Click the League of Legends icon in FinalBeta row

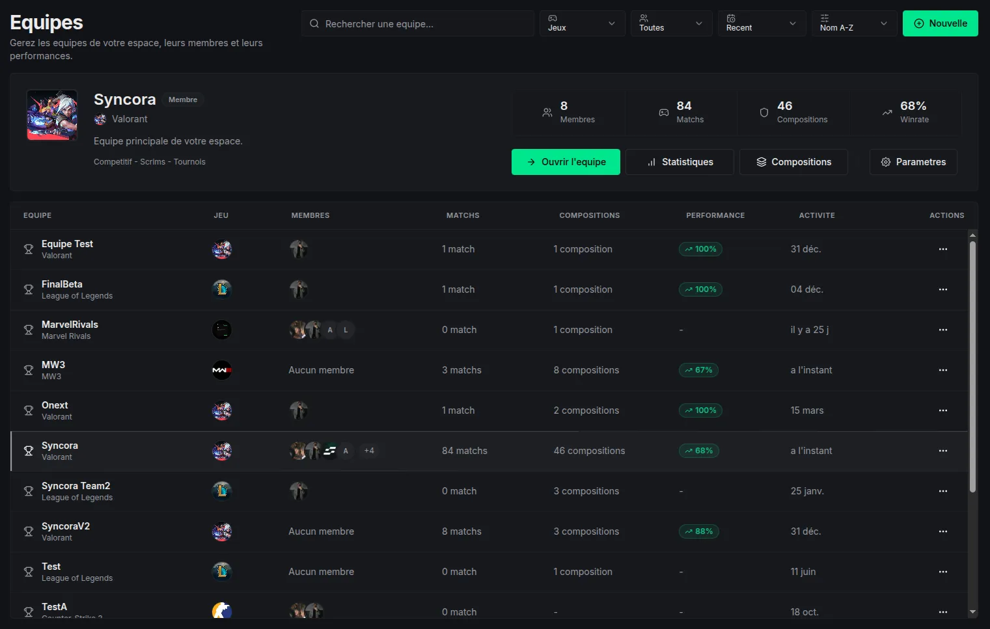222,289
